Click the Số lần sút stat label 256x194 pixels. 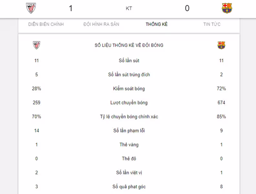click(129, 60)
